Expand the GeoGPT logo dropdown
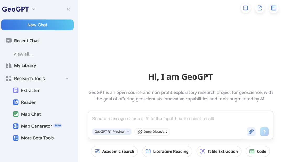283x162 pixels. (x=34, y=9)
